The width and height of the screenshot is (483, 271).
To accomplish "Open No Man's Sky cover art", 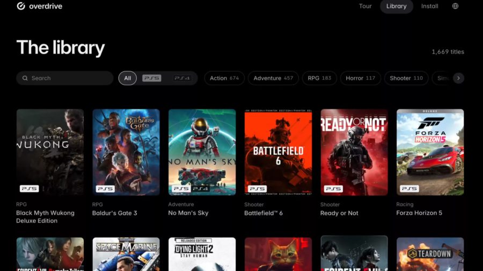I will pyautogui.click(x=202, y=152).
